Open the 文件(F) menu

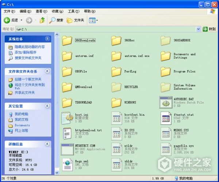pyautogui.click(x=9, y=11)
